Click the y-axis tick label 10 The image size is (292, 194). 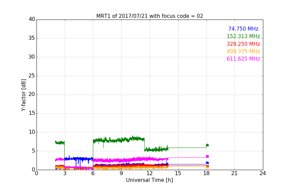[x=32, y=132]
